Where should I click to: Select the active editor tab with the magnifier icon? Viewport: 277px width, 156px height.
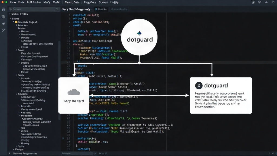(101, 9)
